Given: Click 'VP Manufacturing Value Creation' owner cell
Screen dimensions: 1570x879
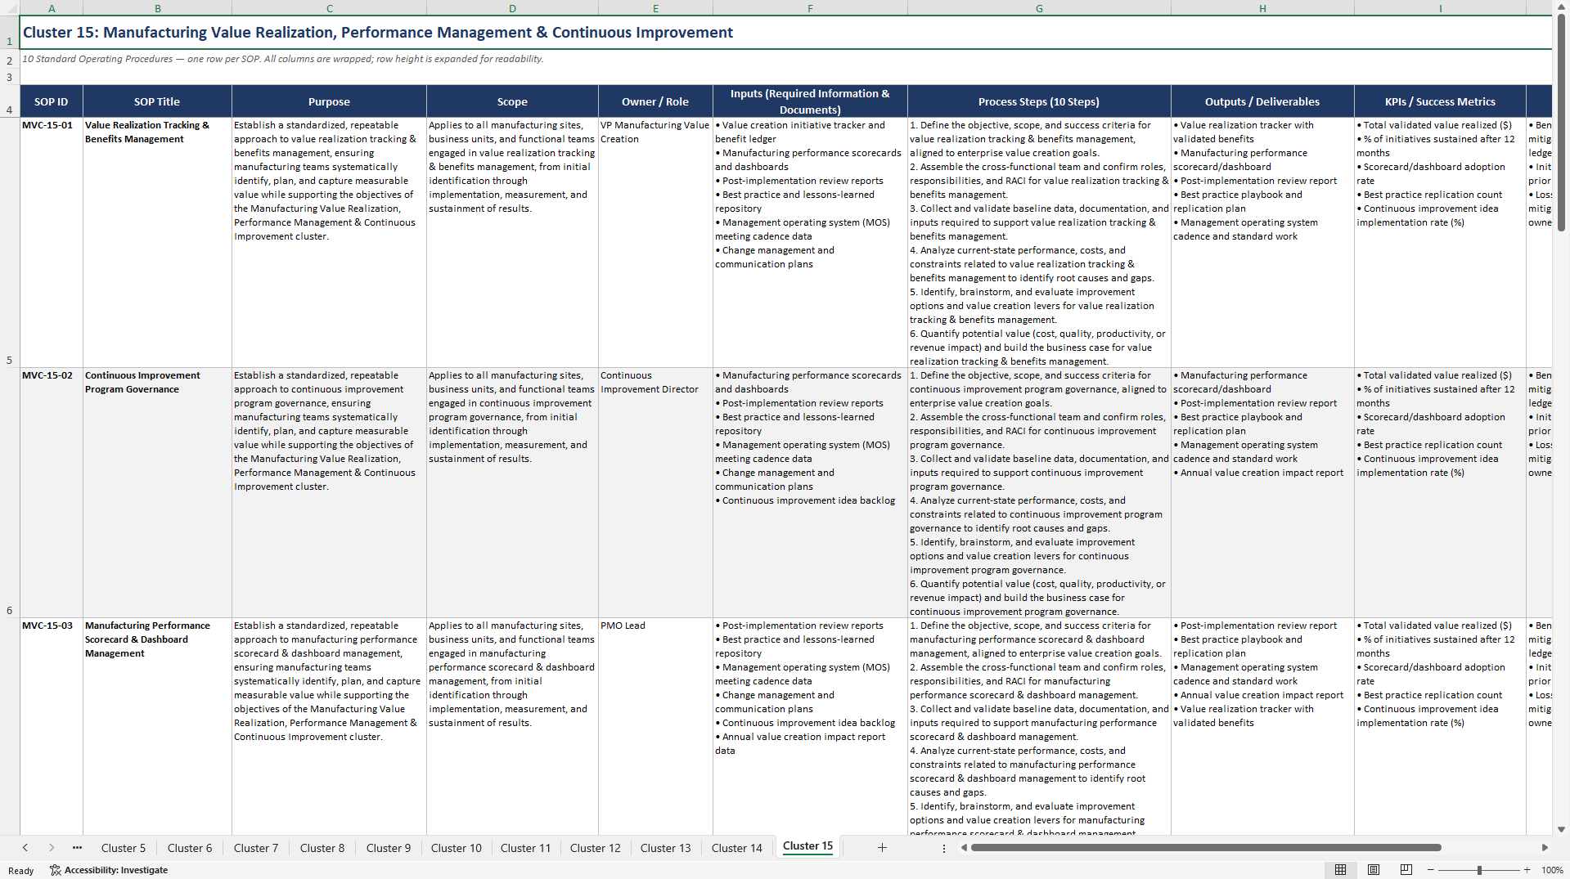Looking at the screenshot, I should 655,243.
